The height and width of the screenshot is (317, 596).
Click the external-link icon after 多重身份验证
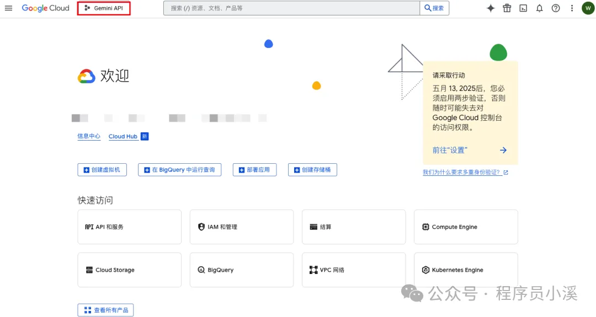coord(506,173)
